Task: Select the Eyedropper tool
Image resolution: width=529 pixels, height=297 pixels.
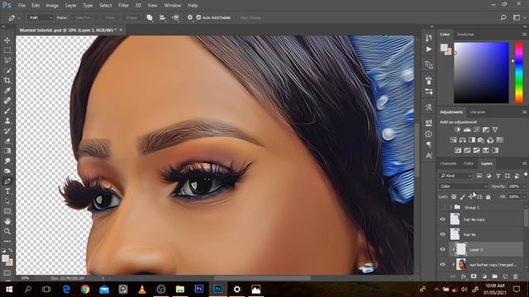Action: click(x=7, y=91)
